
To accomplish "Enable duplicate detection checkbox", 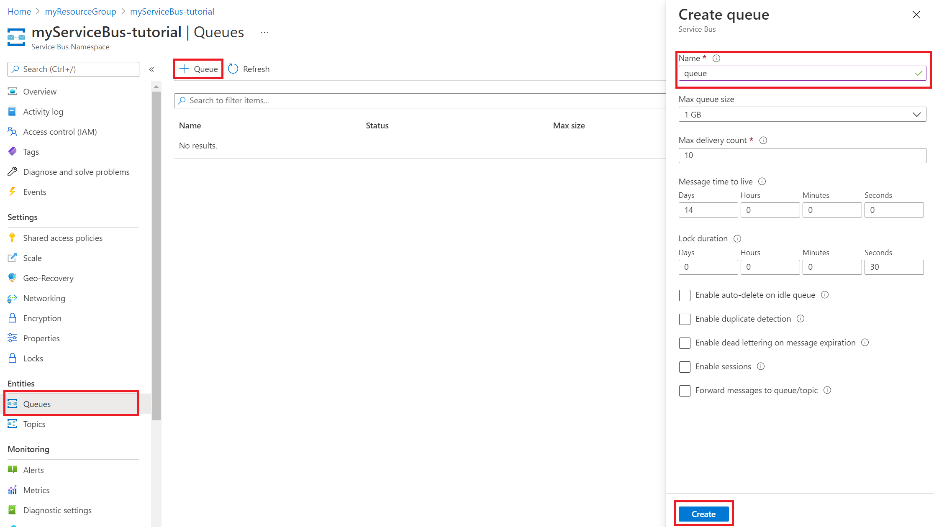I will 685,319.
